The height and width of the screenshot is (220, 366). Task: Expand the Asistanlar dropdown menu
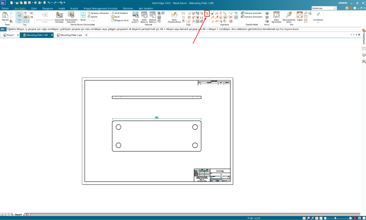(318, 21)
